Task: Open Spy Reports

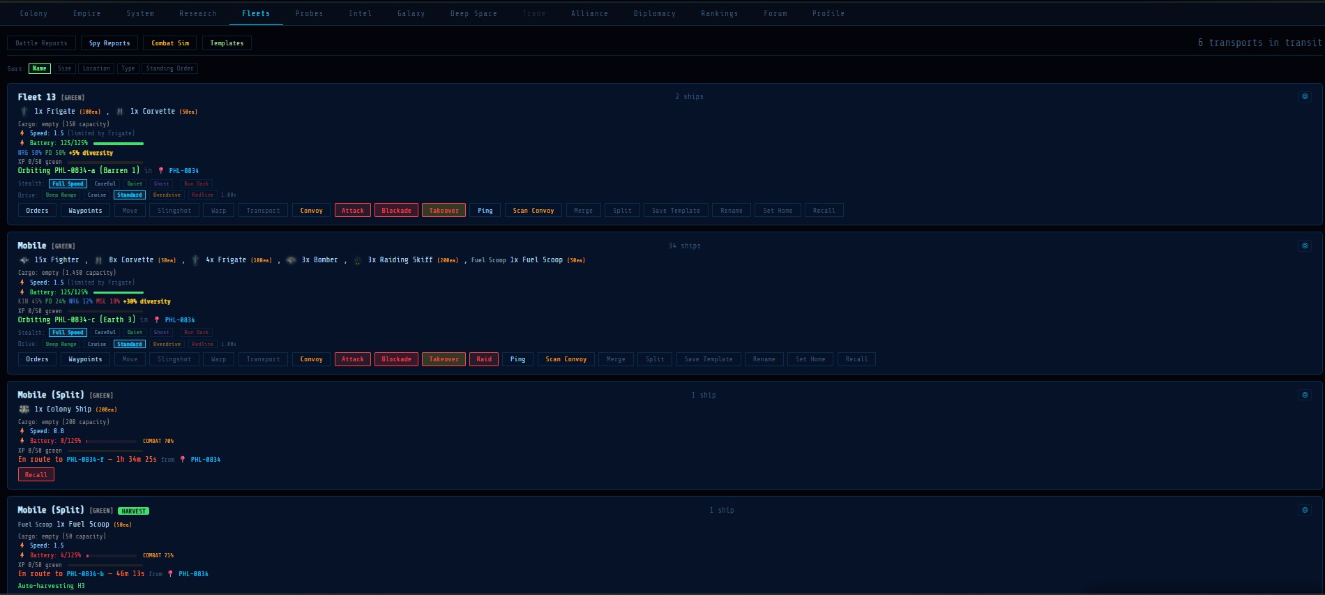Action: (x=109, y=43)
